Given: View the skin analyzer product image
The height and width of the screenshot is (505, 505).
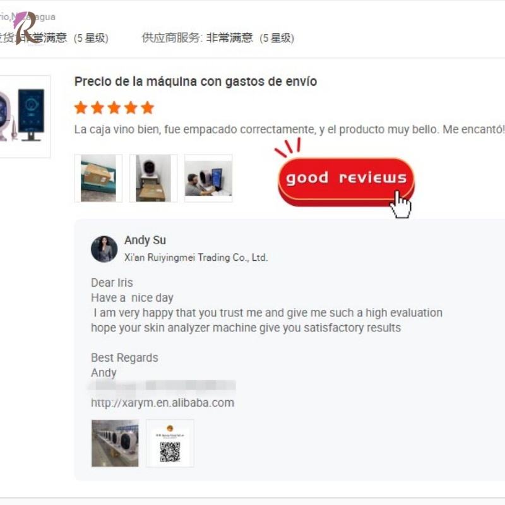Looking at the screenshot, I should (23, 116).
